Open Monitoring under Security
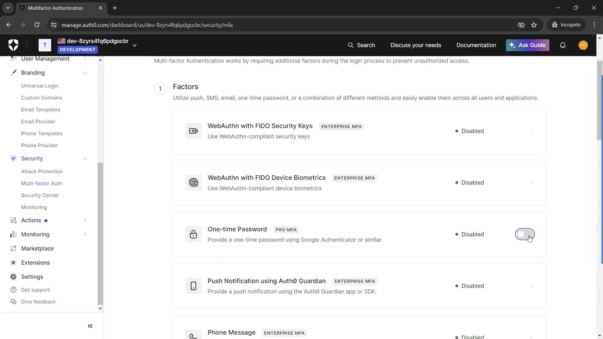The image size is (603, 339). pyautogui.click(x=34, y=207)
